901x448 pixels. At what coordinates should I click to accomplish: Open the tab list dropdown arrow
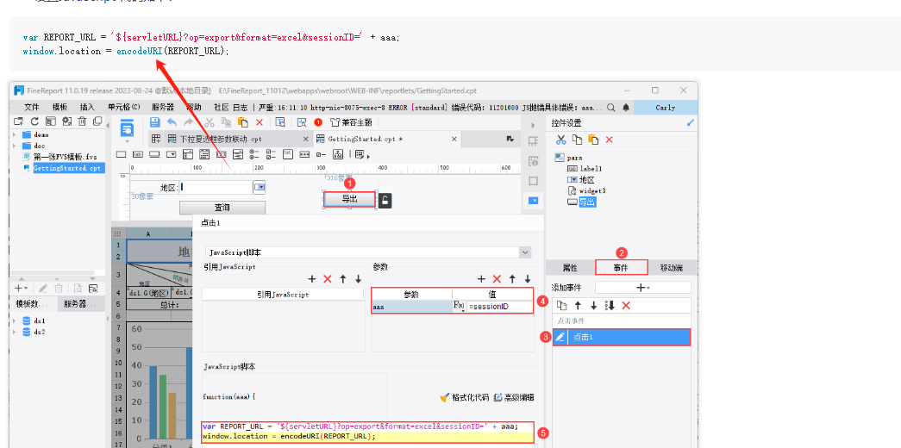pos(510,139)
